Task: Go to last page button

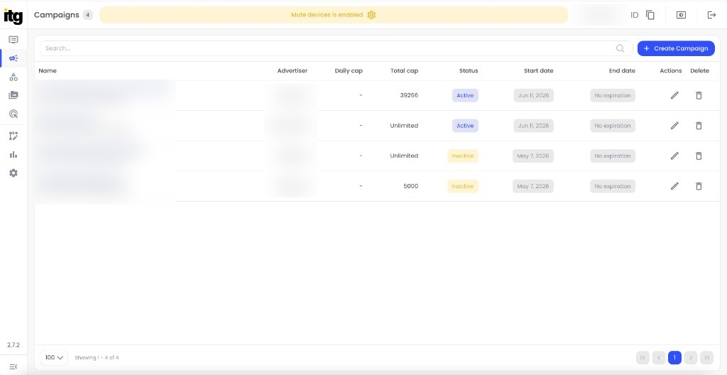Action: [x=706, y=357]
